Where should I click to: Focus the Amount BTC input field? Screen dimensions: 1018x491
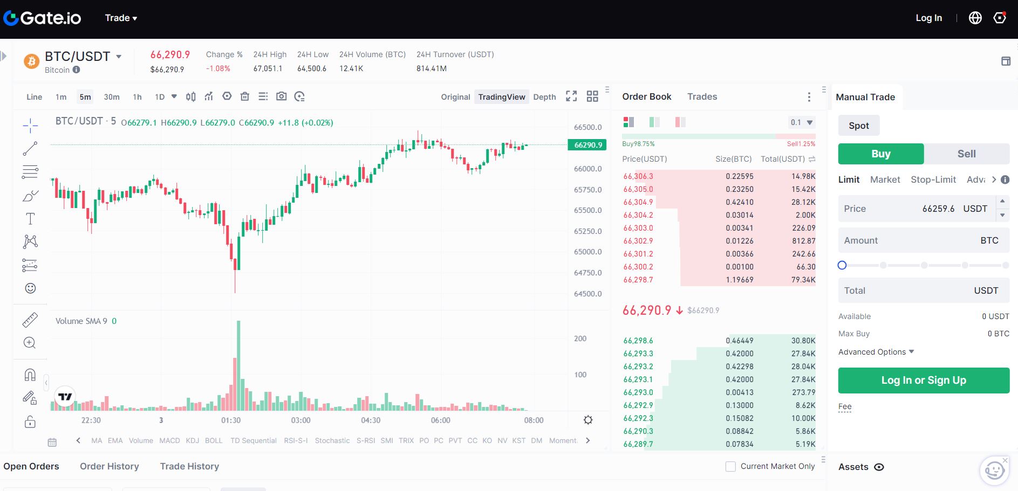coord(924,240)
